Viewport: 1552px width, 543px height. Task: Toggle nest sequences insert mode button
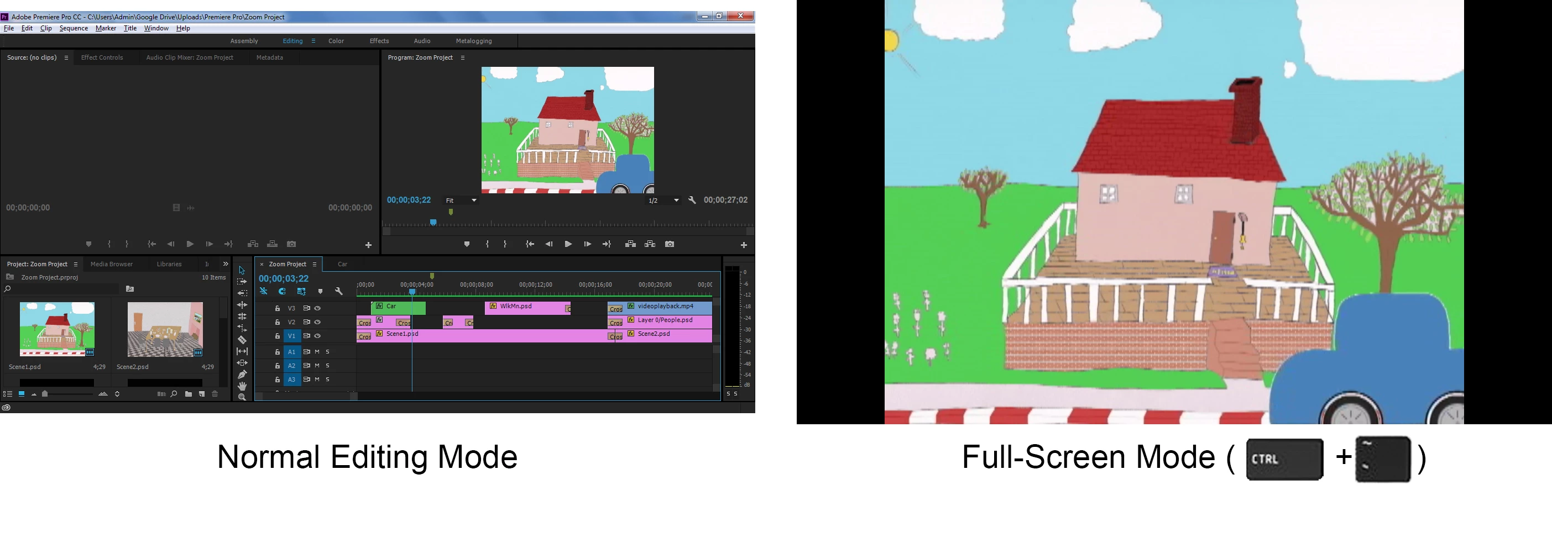263,291
